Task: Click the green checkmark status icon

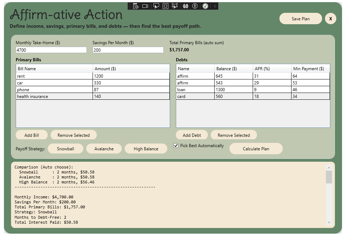Action: click(x=205, y=6)
